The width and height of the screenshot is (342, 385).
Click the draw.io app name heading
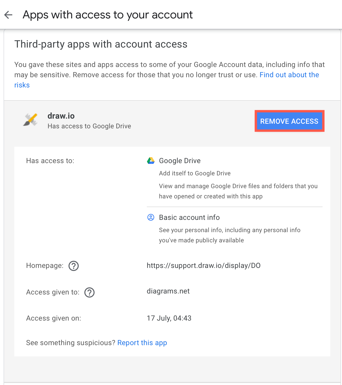(61, 116)
